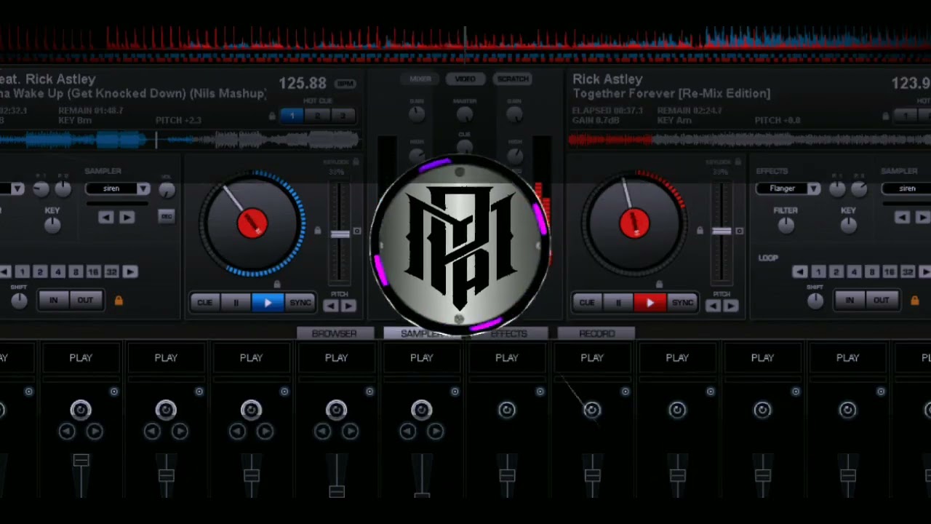This screenshot has height=524, width=931.
Task: Set 8-beat loop on the left deck
Action: pos(76,271)
